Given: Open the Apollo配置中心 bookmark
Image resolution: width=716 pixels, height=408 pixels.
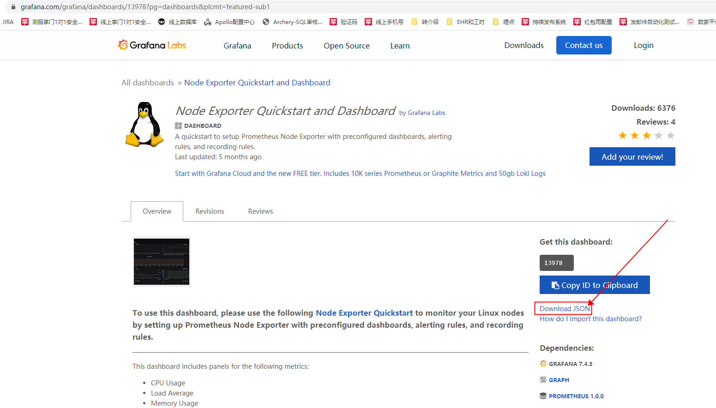Looking at the screenshot, I should coord(229,22).
